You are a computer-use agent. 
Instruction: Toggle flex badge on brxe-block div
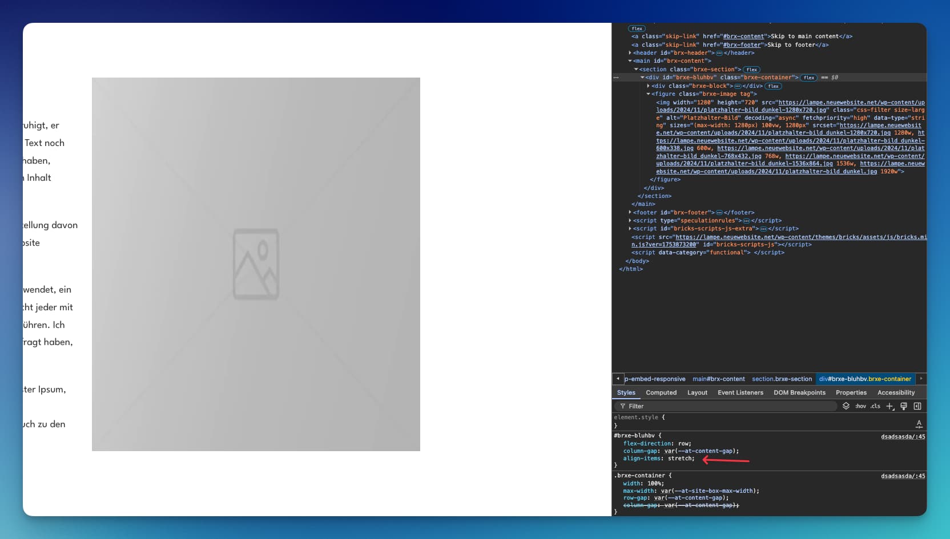tap(773, 86)
